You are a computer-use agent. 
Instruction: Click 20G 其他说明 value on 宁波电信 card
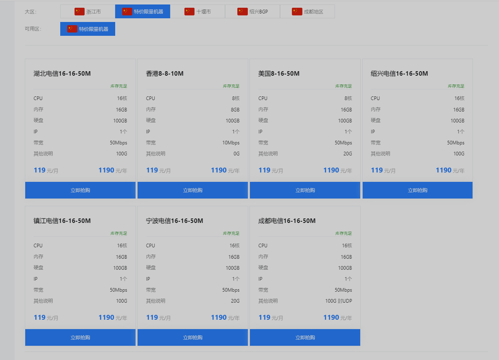235,301
